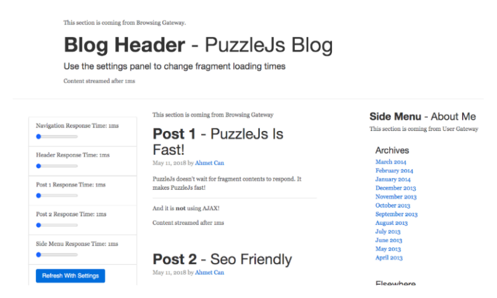Click the Refresh With Settings button
The image size is (497, 298).
(70, 276)
